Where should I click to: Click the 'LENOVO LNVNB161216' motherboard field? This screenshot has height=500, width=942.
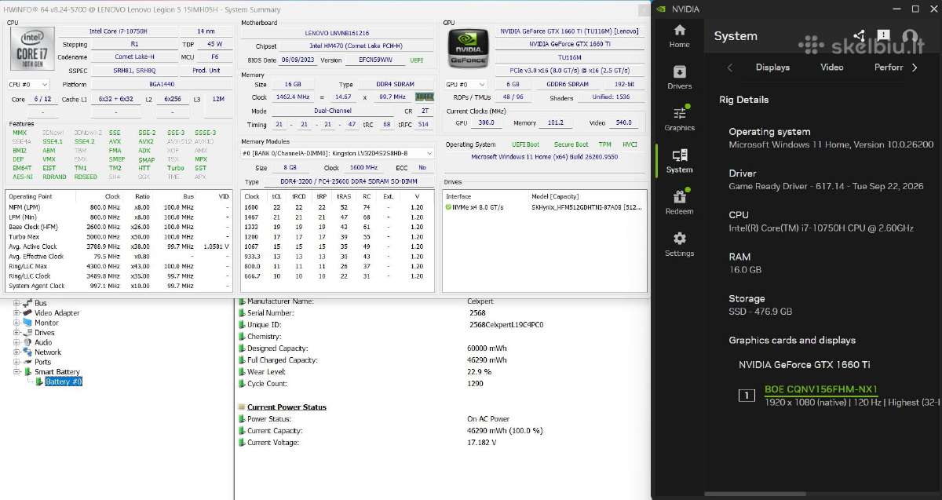tap(337, 34)
